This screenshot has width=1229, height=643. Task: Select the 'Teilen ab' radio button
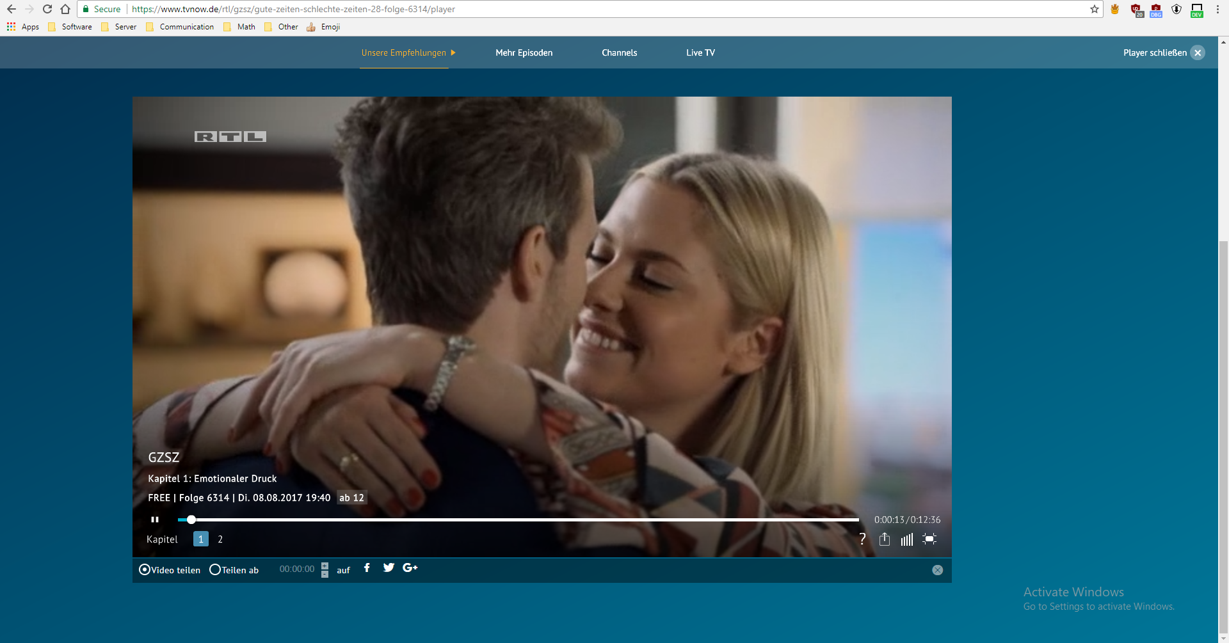click(x=215, y=569)
